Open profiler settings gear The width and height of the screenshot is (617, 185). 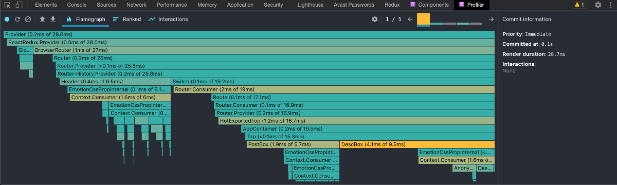pos(375,19)
